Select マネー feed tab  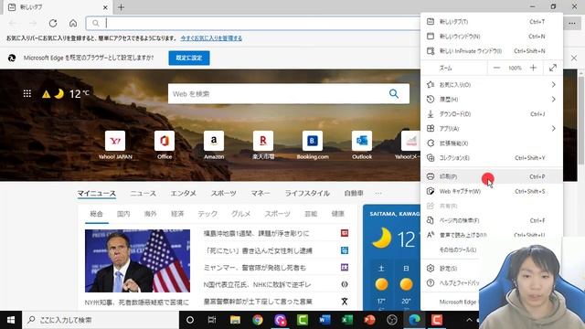[x=261, y=193]
